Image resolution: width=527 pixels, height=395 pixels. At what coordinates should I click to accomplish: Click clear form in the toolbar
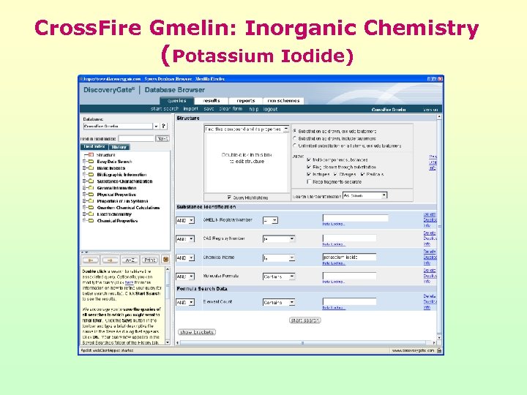231,109
